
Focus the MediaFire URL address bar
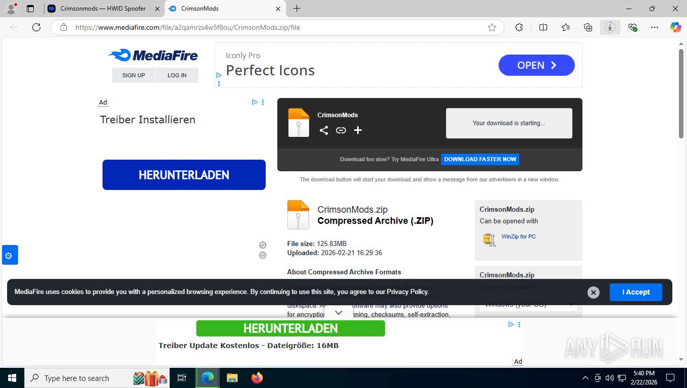278,27
